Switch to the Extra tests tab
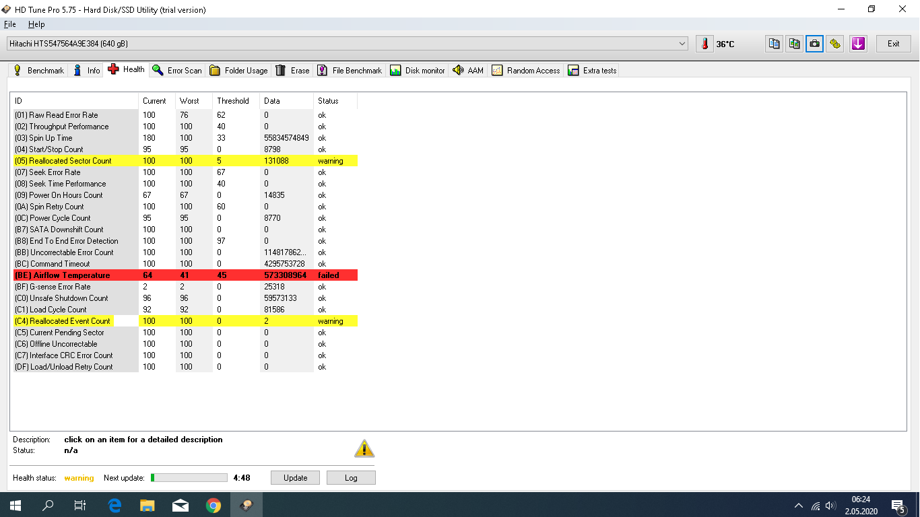920x517 pixels. tap(592, 70)
